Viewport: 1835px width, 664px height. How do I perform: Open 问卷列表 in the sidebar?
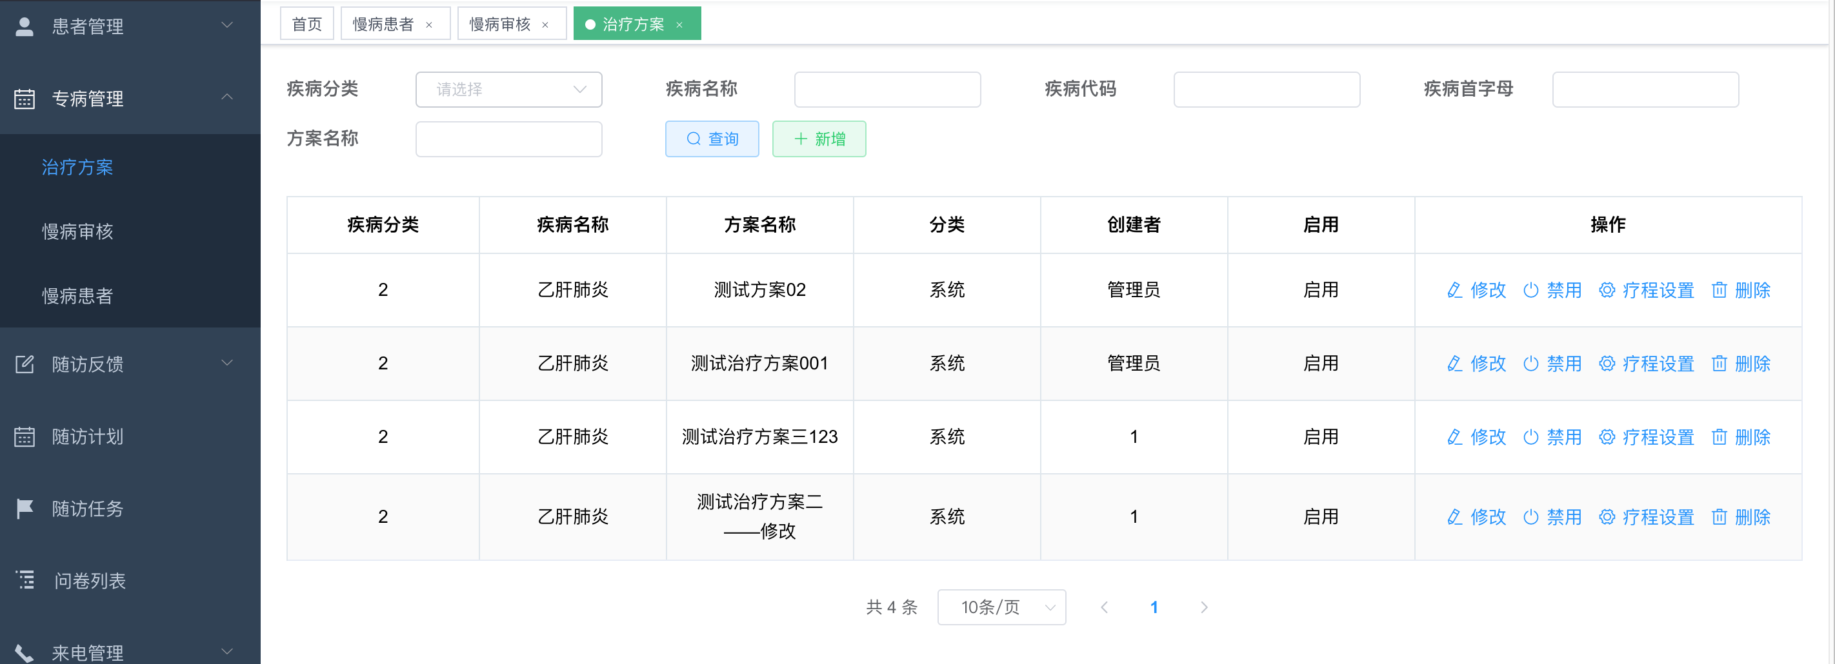[130, 581]
